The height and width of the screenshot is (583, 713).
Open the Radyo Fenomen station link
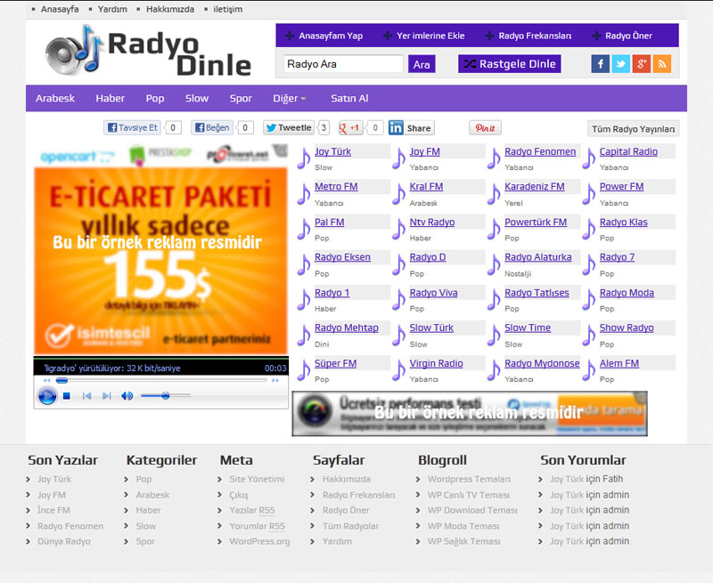coord(540,151)
